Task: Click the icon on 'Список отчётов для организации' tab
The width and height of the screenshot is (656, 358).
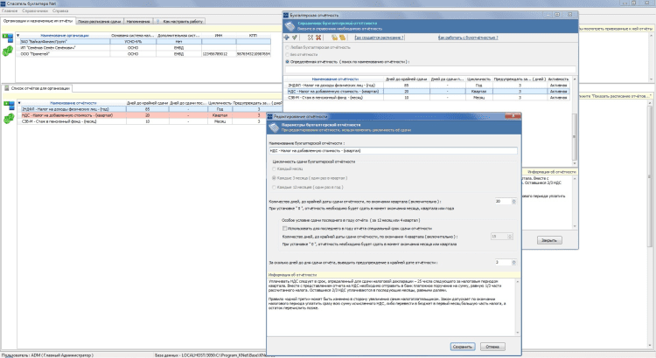Action: 7,88
